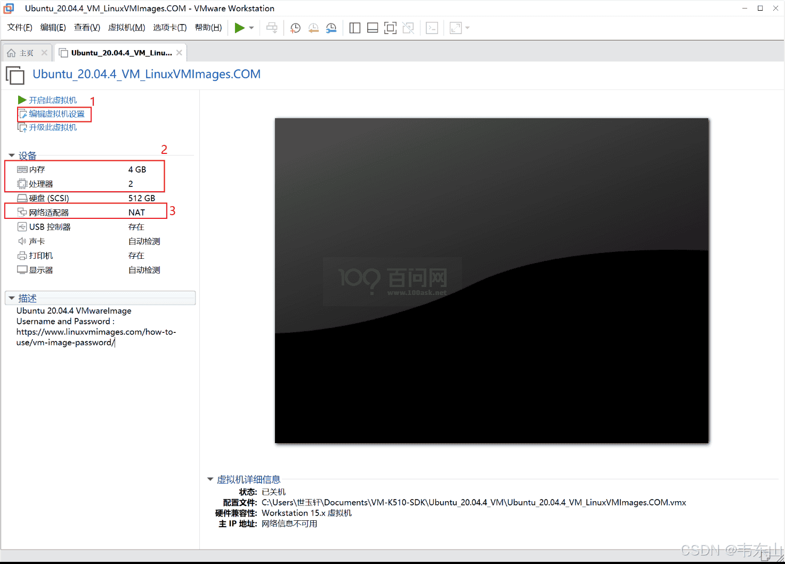This screenshot has height=564, width=785.
Task: Toggle the thumbnail bar view
Action: [x=373, y=28]
